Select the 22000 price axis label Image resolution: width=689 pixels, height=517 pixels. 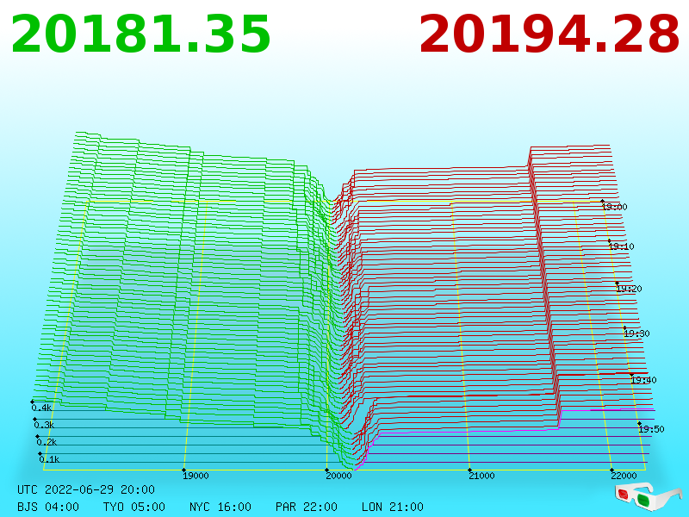tap(624, 476)
